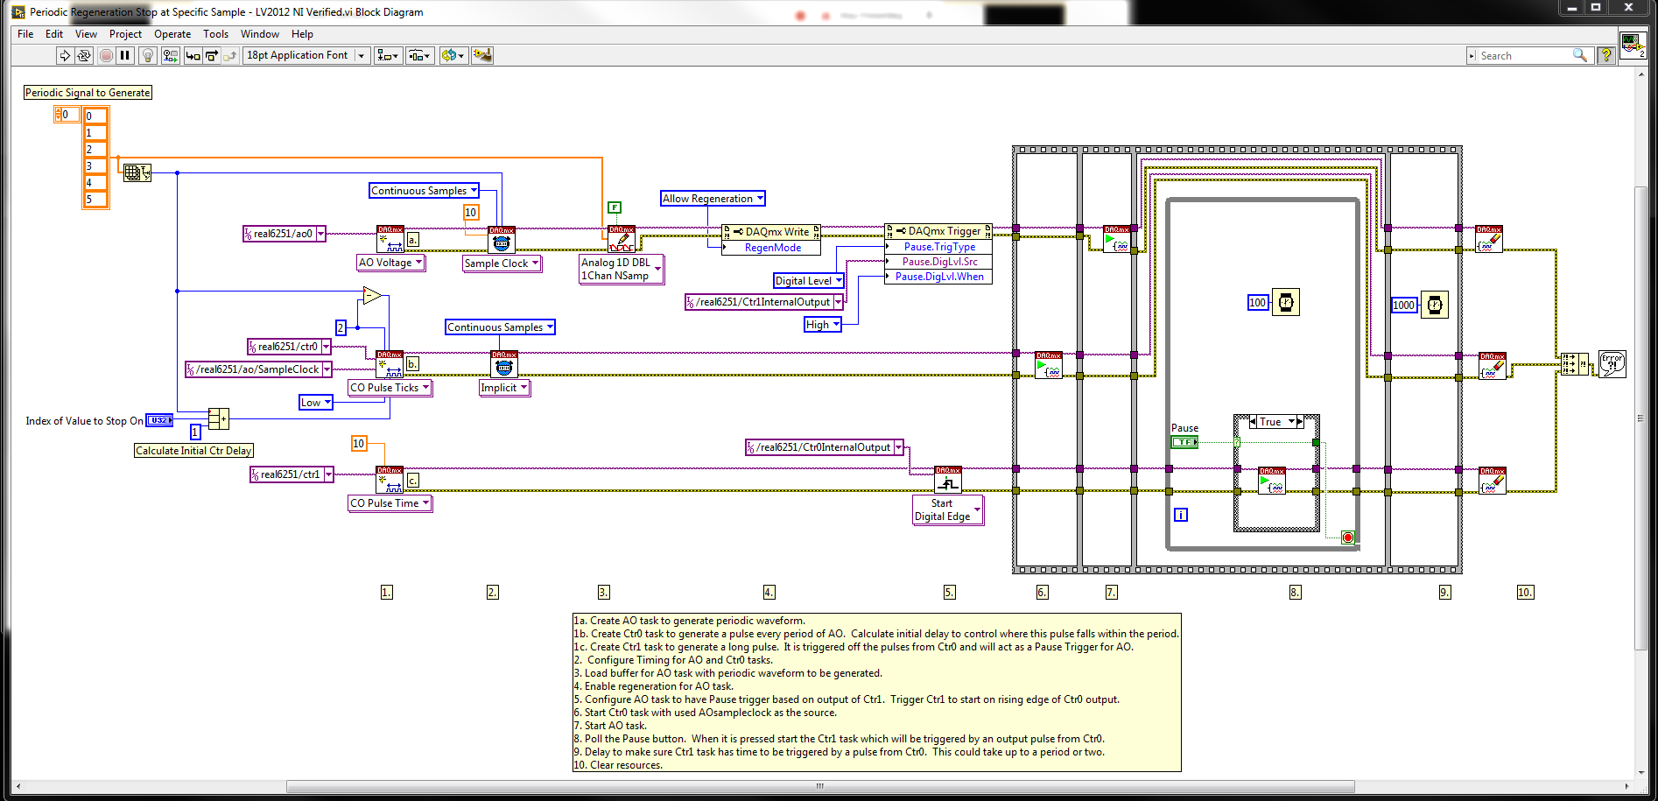Select the DAQmx Timing node above Sample Clock
Image resolution: width=1658 pixels, height=801 pixels.
[x=502, y=239]
